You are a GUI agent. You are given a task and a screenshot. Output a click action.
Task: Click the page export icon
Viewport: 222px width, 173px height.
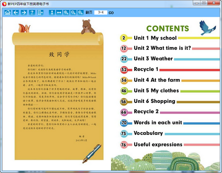click(40, 12)
